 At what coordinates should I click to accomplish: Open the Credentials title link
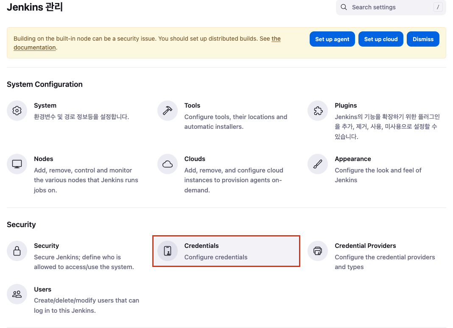pyautogui.click(x=201, y=246)
